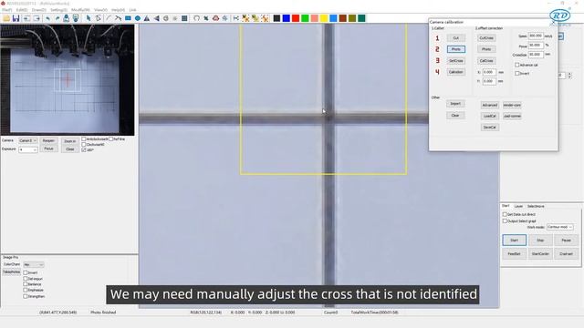Pick the yellow layer color swatch
Viewport: 584px width, 328px height.
(324, 18)
